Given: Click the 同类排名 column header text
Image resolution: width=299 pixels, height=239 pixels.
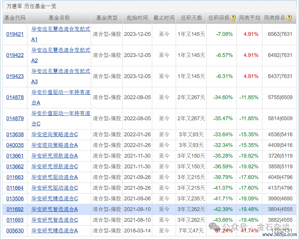Looking at the screenshot, I should coord(275,18).
